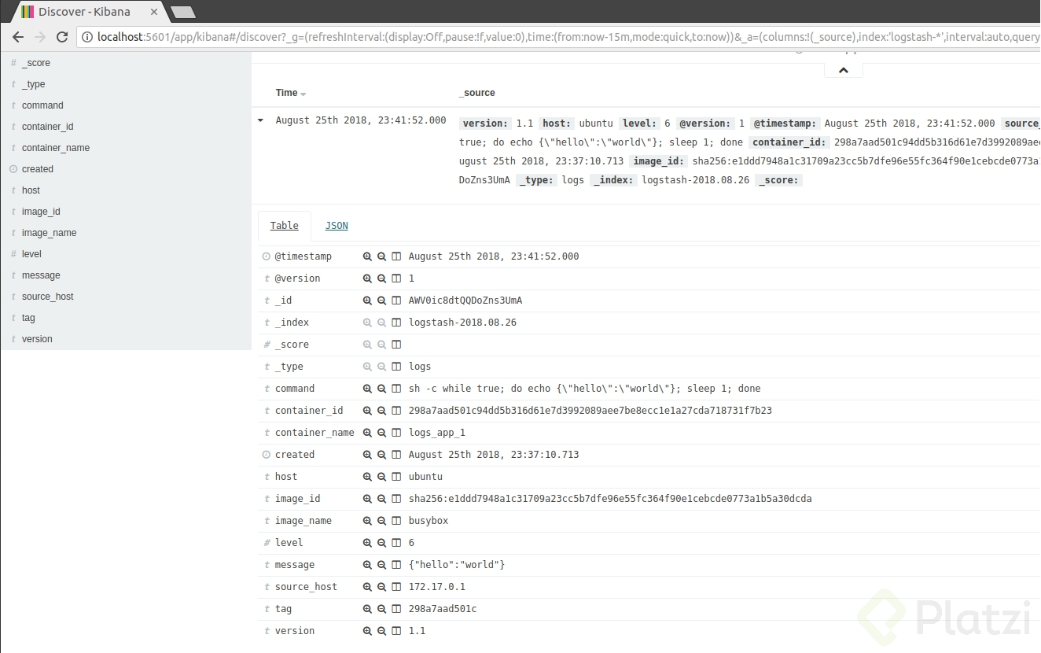Toggle the _type column in table
The image size is (1041, 653).
(x=397, y=367)
